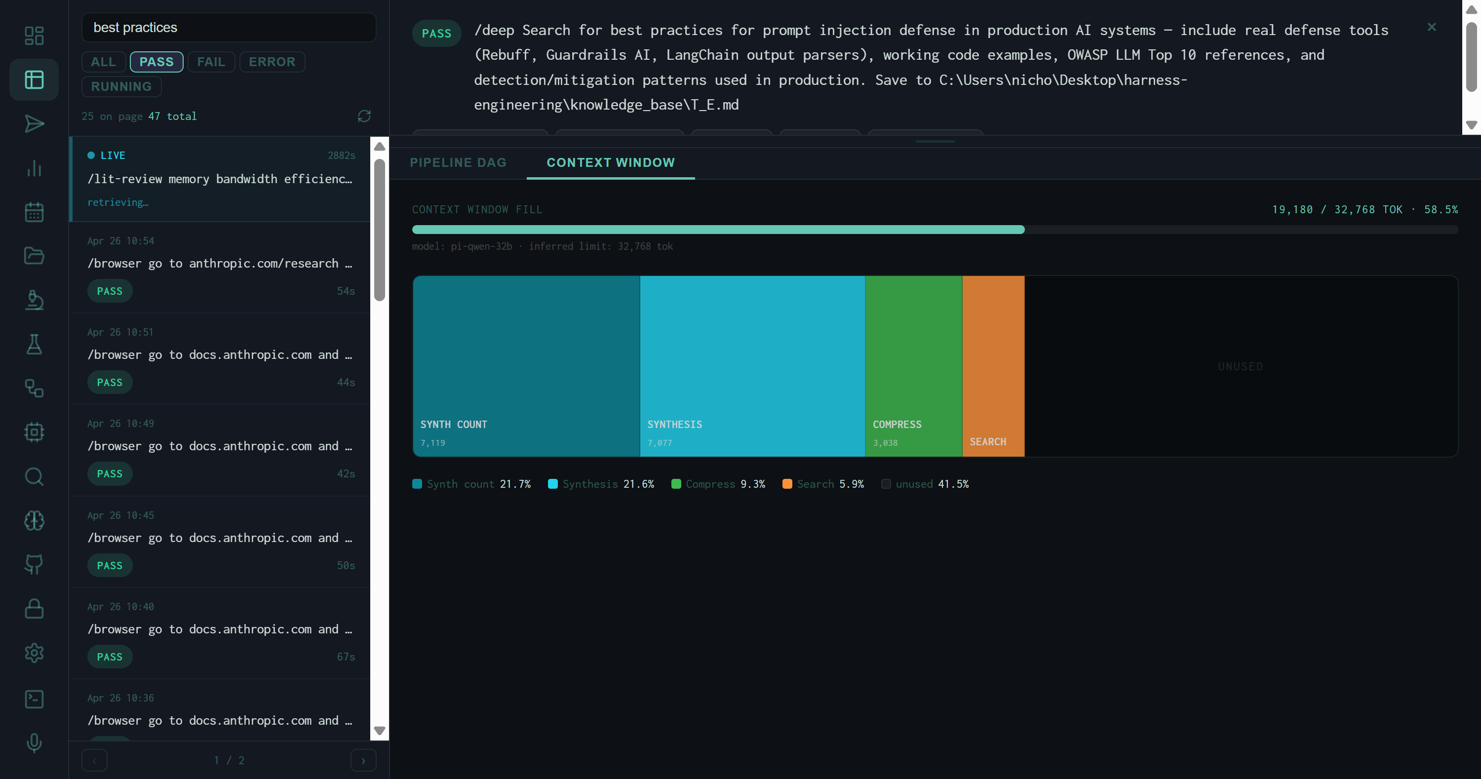Viewport: 1481px width, 779px height.
Task: Click prompt header scrollbar up arrow
Action: click(x=1471, y=10)
